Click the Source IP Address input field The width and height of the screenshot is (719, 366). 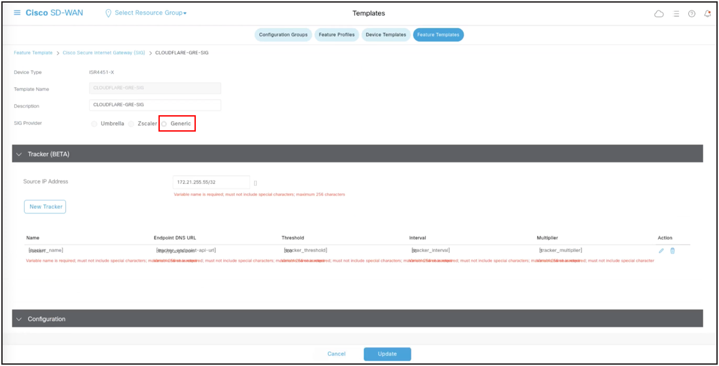point(212,182)
